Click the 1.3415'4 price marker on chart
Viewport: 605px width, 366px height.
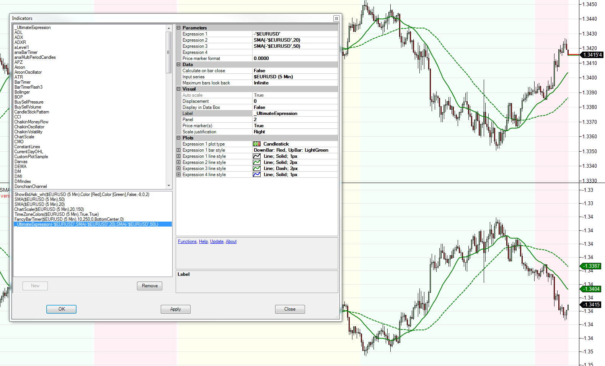coord(592,55)
